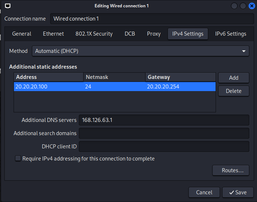The height and width of the screenshot is (202, 257).
Task: Select gateway cell 20.20.20.254
Action: 180,87
